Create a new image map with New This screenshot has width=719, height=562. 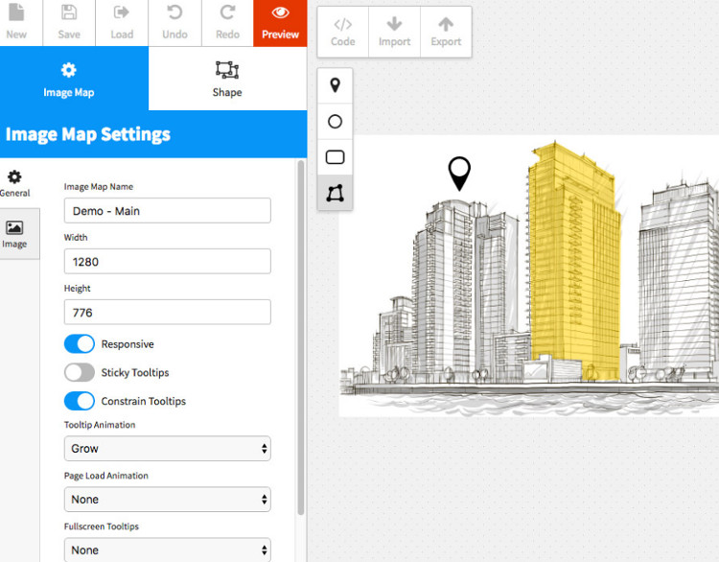click(x=16, y=23)
